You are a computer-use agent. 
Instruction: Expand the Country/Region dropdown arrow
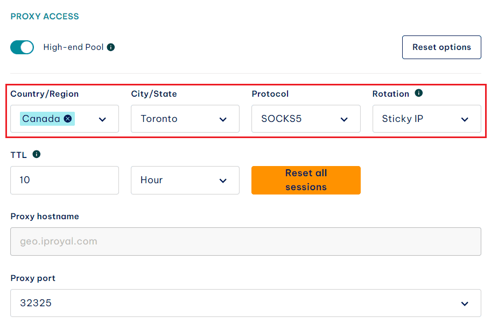pyautogui.click(x=102, y=119)
